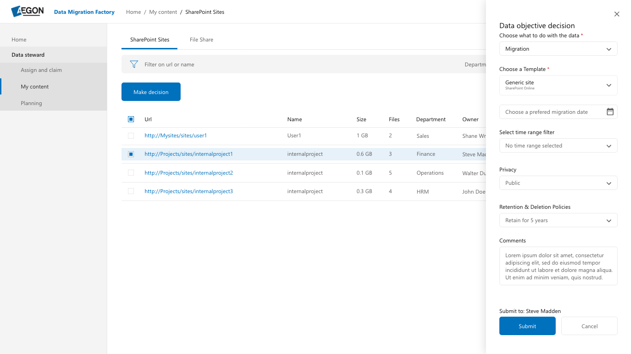The width and height of the screenshot is (631, 354).
Task: Click Submit to: Steve Madden text
Action: pos(530,311)
